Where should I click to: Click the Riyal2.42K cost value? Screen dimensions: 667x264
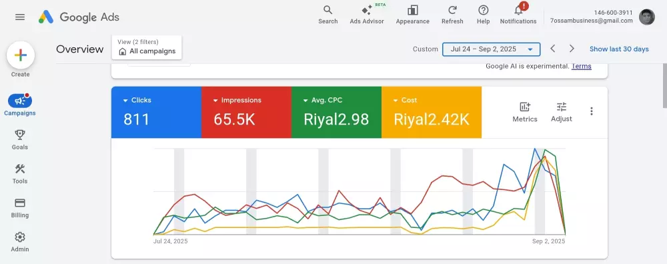point(432,119)
